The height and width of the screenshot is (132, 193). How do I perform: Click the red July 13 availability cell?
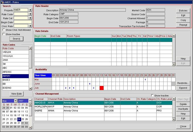102,88
